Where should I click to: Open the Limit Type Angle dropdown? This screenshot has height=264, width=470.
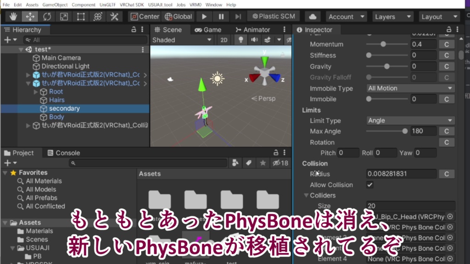(x=410, y=121)
